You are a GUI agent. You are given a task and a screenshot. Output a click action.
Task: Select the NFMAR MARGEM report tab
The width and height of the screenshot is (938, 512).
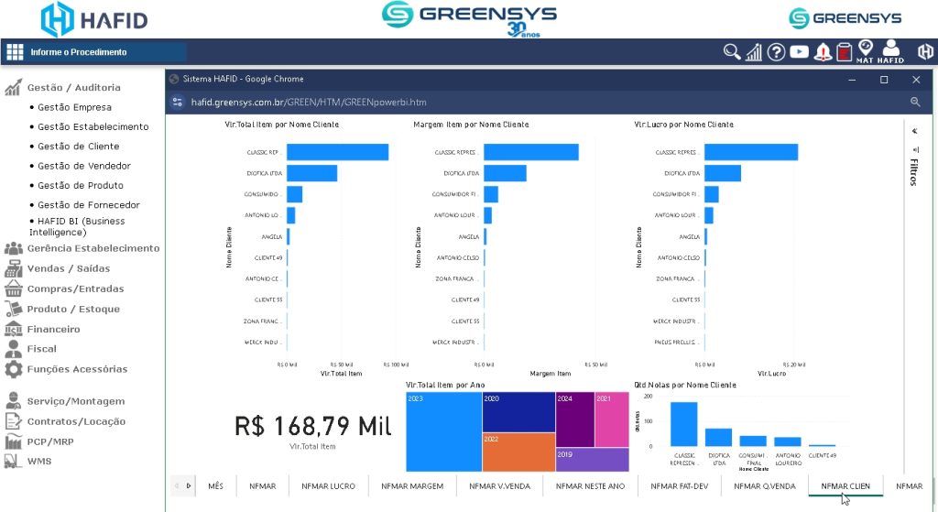[x=412, y=486]
